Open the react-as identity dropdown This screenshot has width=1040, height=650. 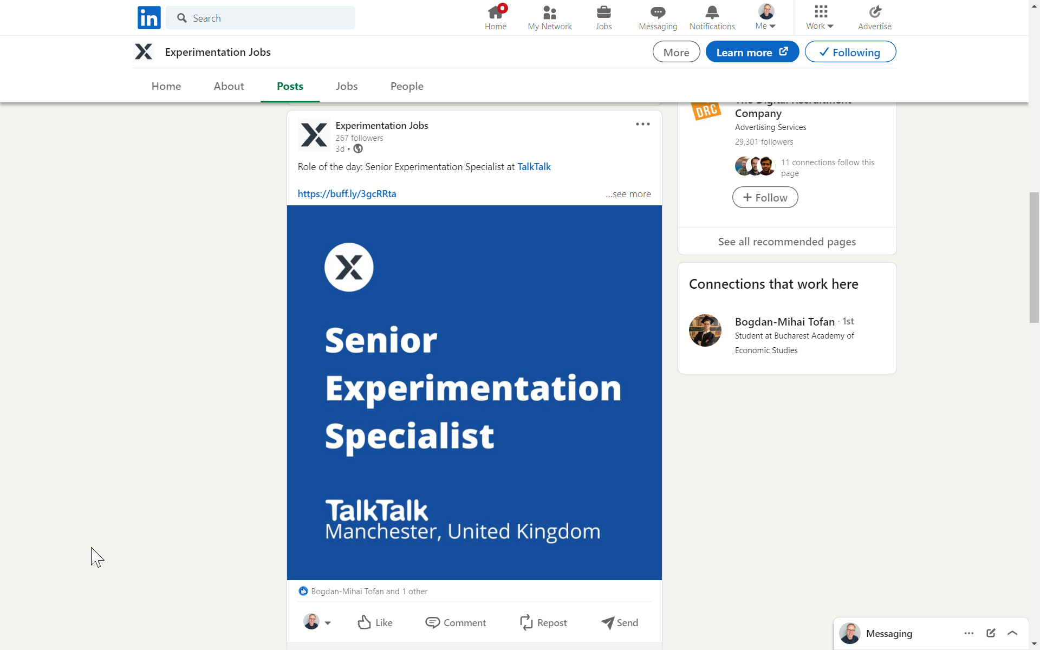pos(317,622)
